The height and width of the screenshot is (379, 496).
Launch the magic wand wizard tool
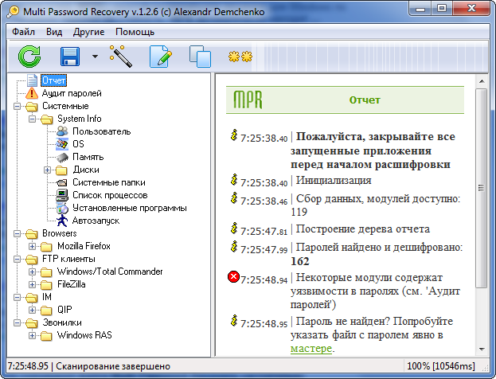(120, 57)
